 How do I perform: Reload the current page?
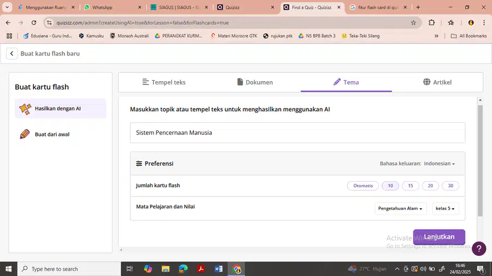[34, 22]
